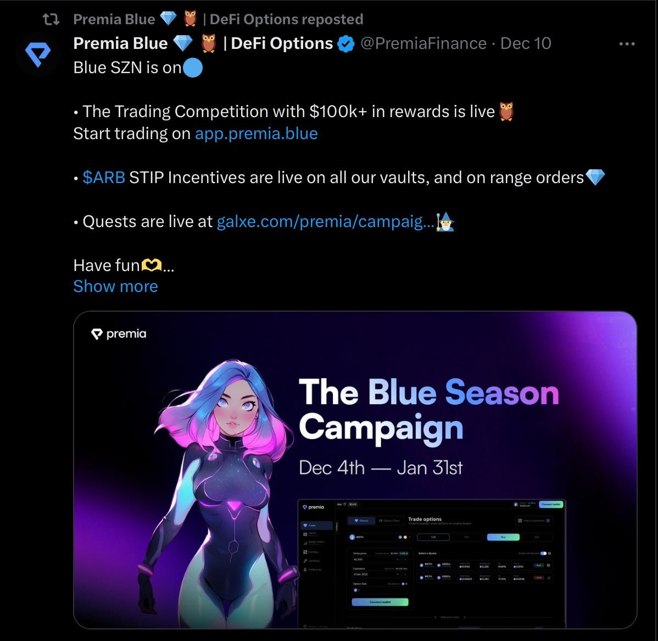Viewport: 658px width, 641px height.
Task: Click the Trade sidebar item in embedded app screenshot
Action: tap(317, 526)
